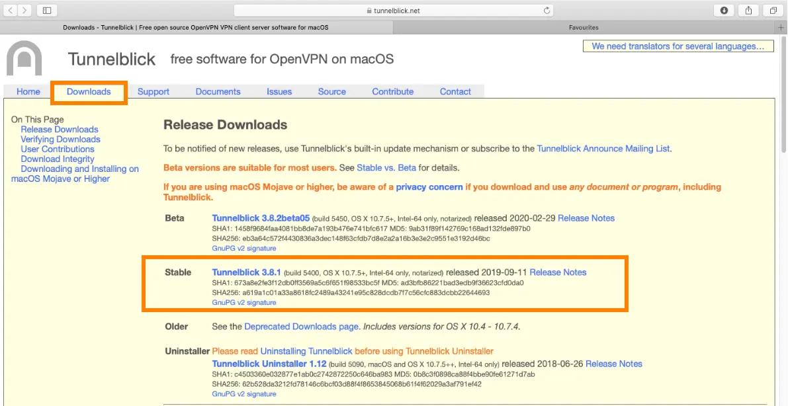Click the Beta SHA256 hash line
The height and width of the screenshot is (406, 788).
[x=351, y=238]
